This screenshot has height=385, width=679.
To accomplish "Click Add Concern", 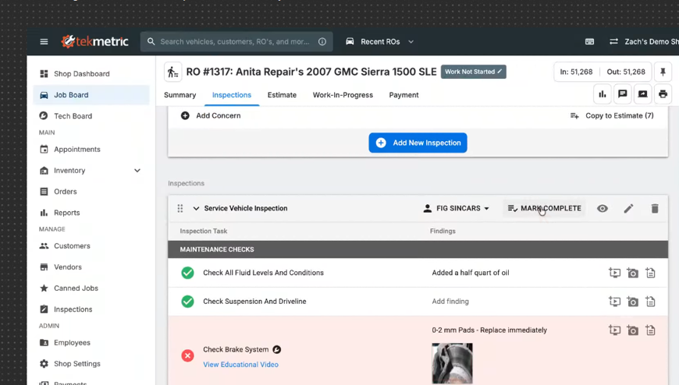I will (x=211, y=115).
